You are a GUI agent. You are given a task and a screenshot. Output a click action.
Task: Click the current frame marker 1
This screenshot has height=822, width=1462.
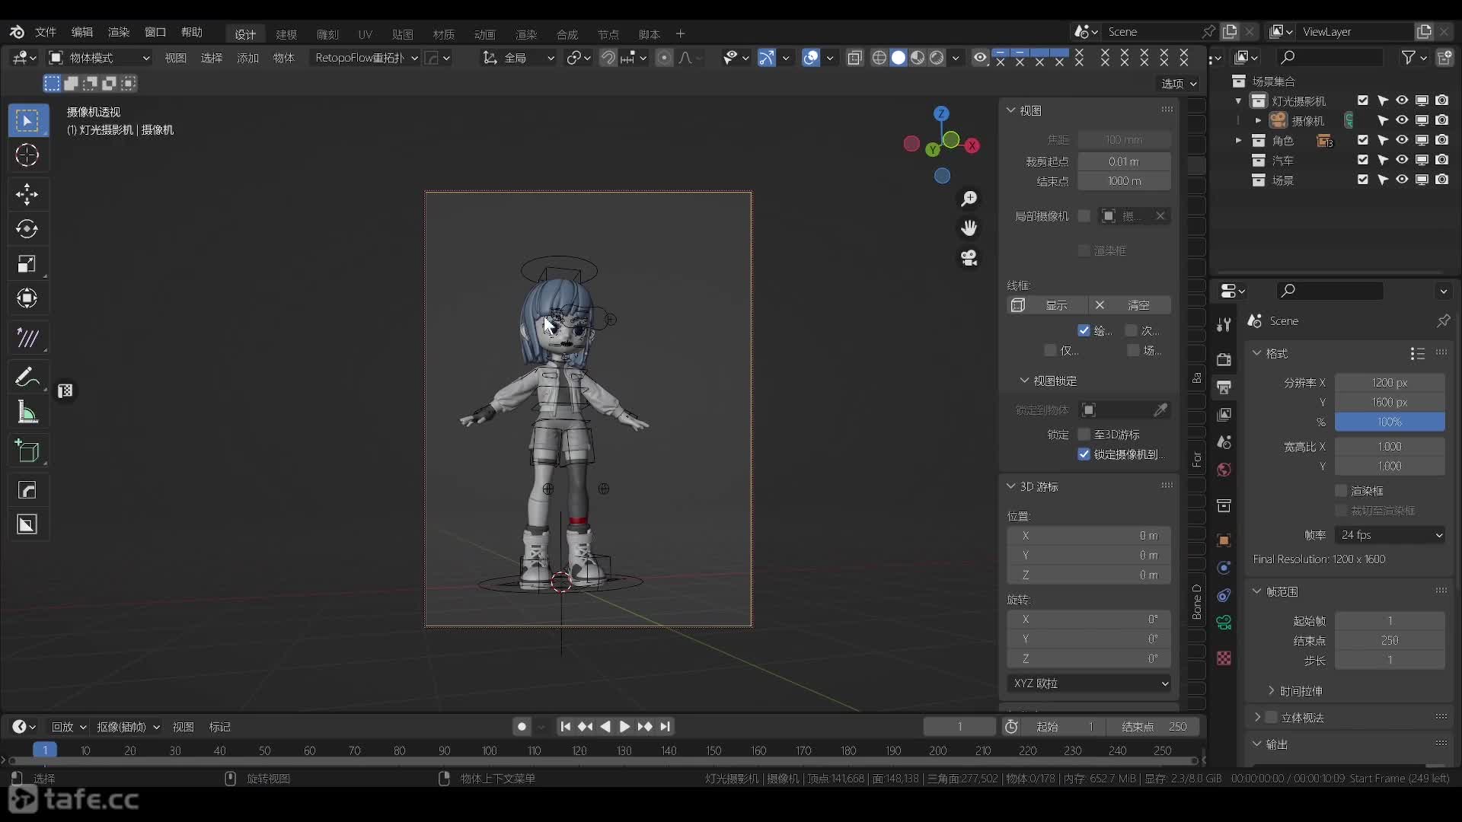pyautogui.click(x=45, y=750)
